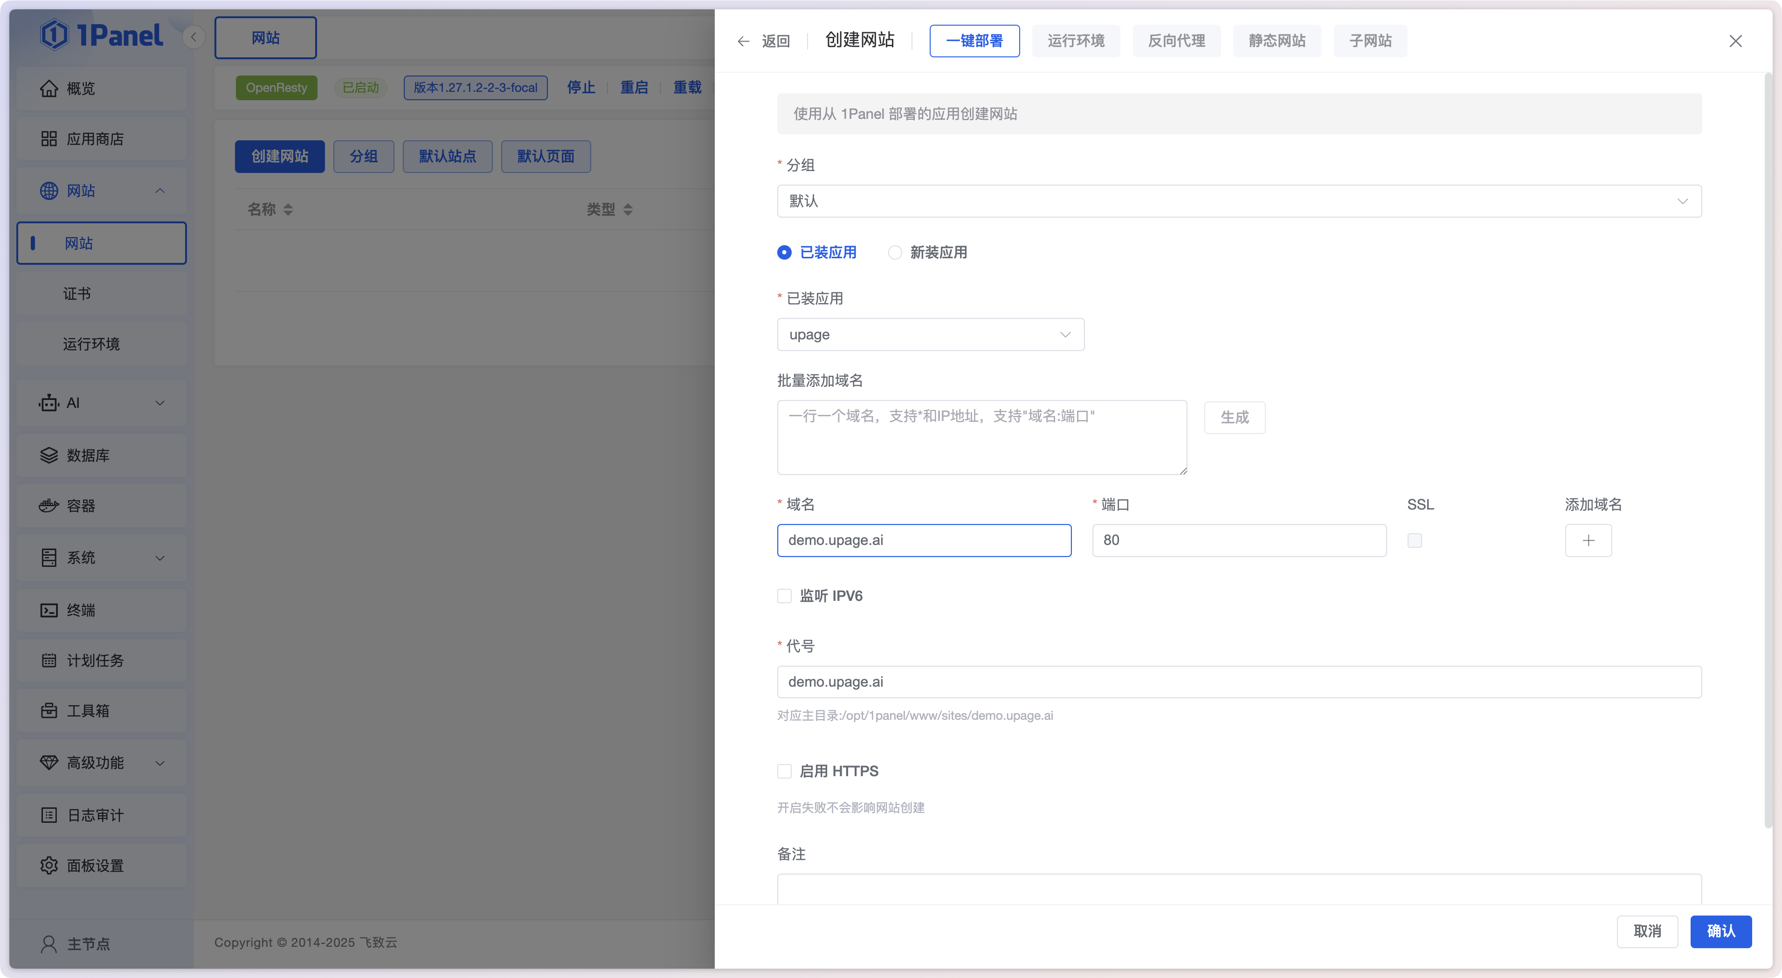The width and height of the screenshot is (1782, 978).
Task: Open the 分组 dropdown showing 默认
Action: pos(1238,201)
